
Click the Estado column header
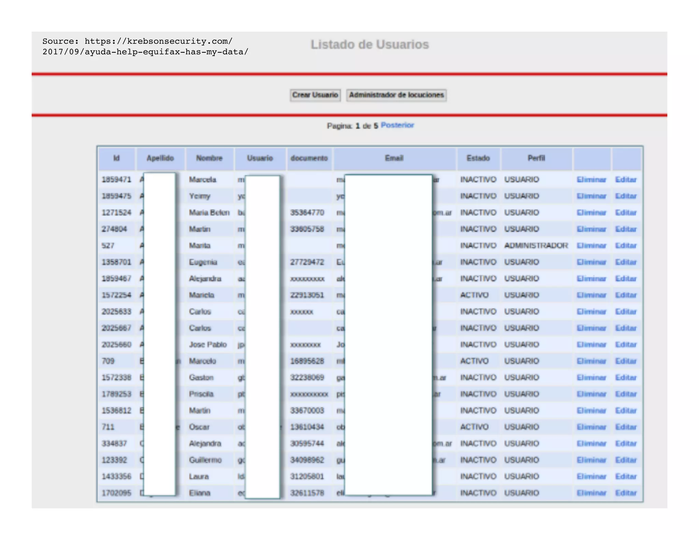click(478, 158)
